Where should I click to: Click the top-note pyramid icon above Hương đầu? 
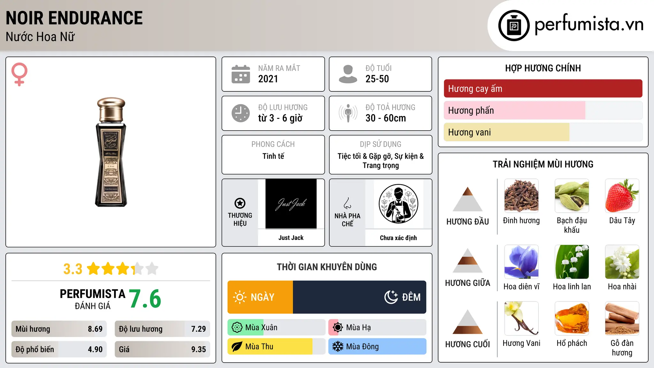(468, 199)
